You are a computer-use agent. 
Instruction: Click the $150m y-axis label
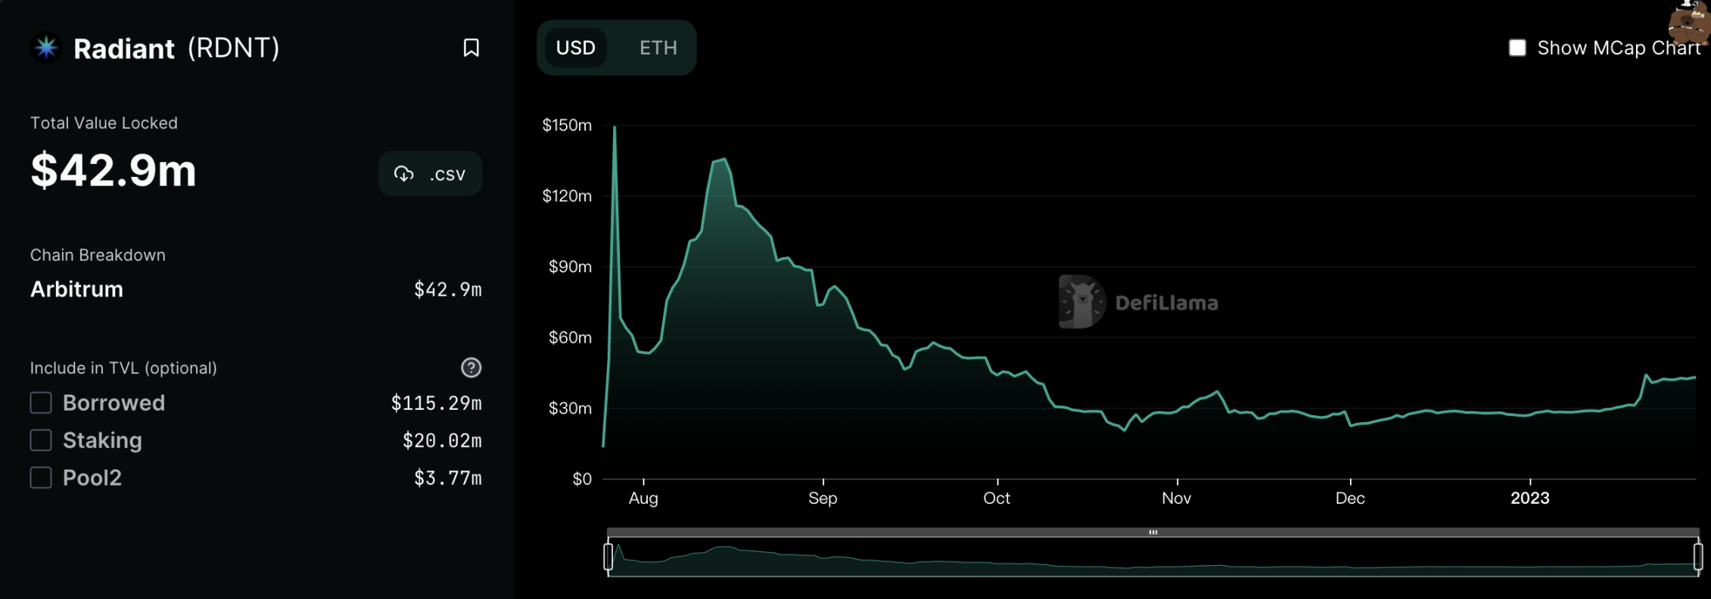[567, 125]
